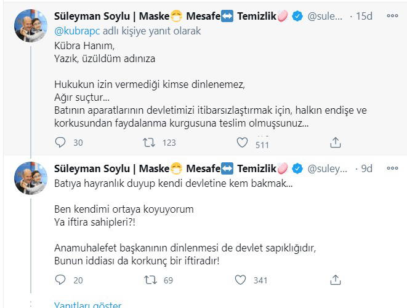Like the tweet with 511 likes
Viewport: 407px width, 308px height.
click(x=243, y=142)
